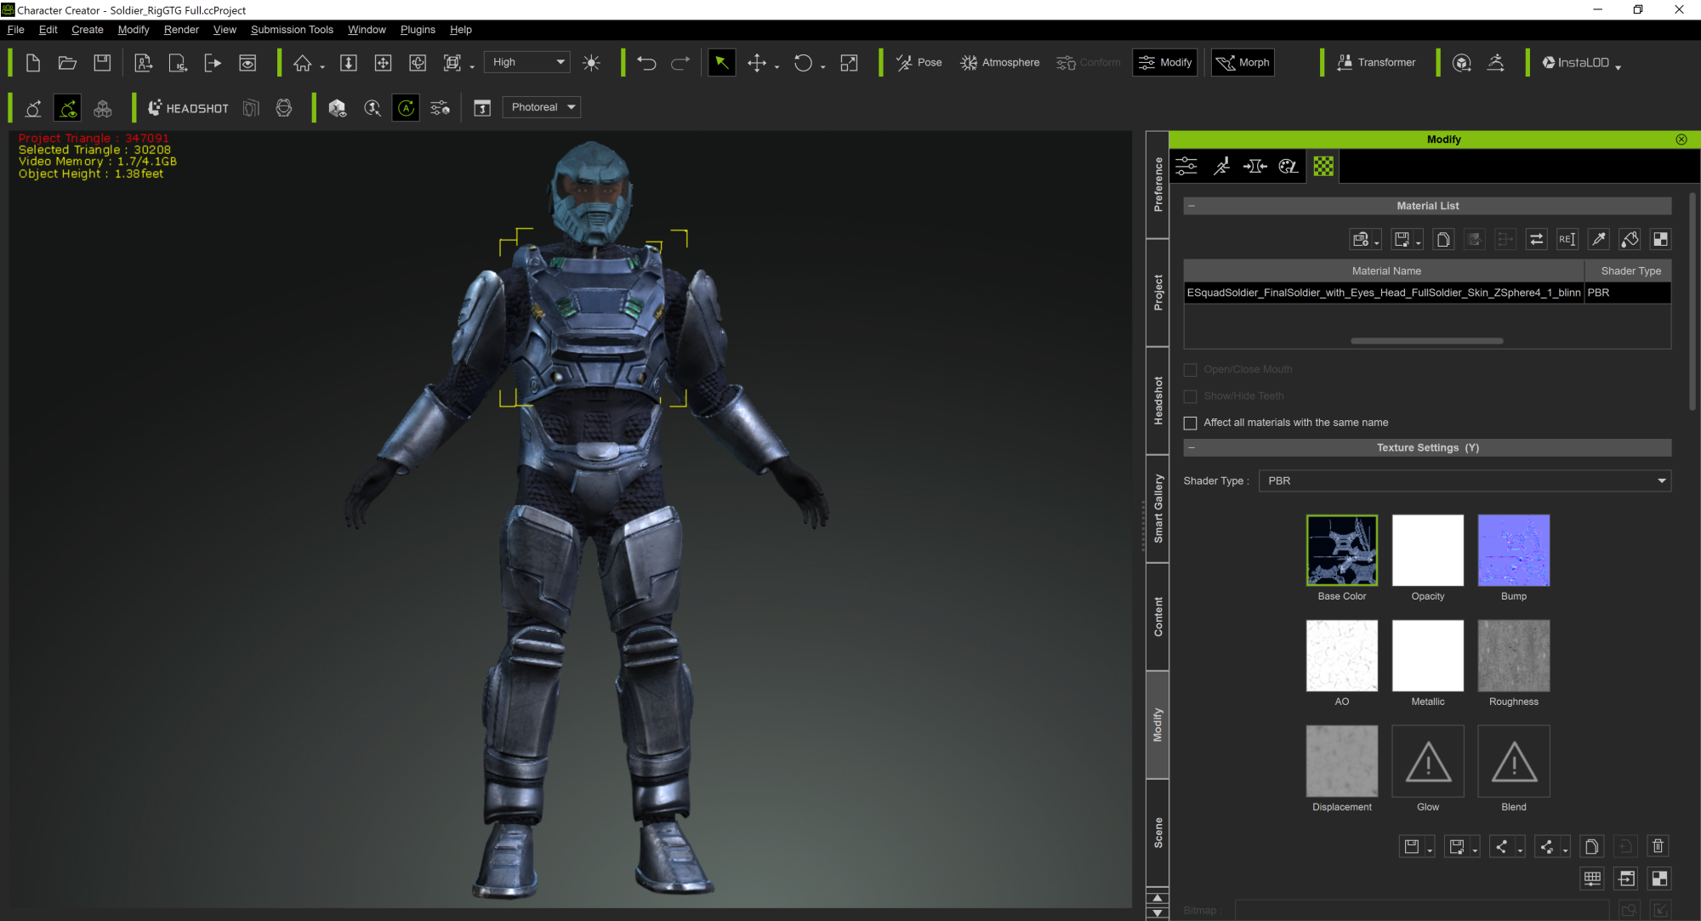Click the trash delete texture icon
The height and width of the screenshot is (921, 1701).
tap(1658, 846)
